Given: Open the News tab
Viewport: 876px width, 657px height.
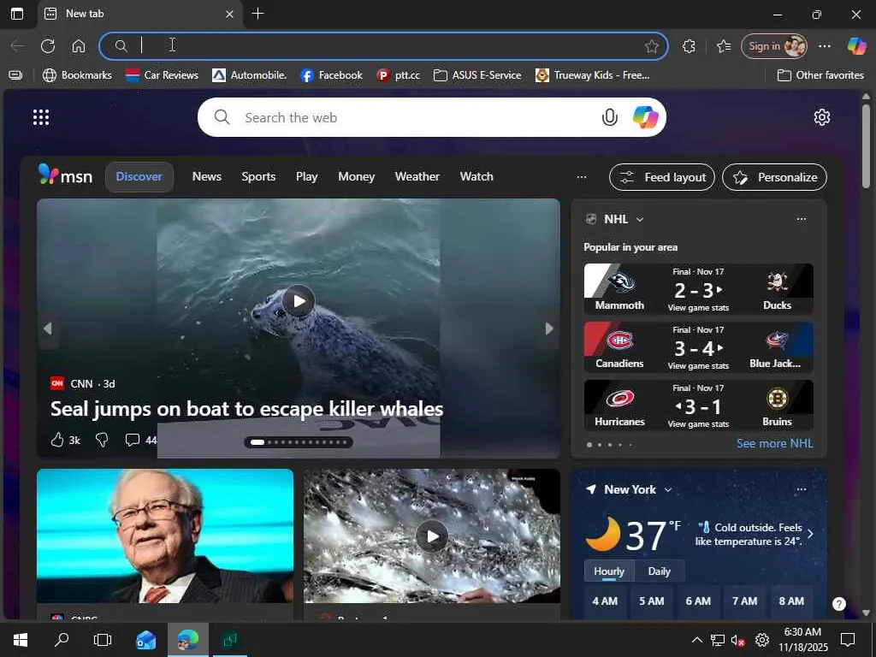Looking at the screenshot, I should pos(207,176).
